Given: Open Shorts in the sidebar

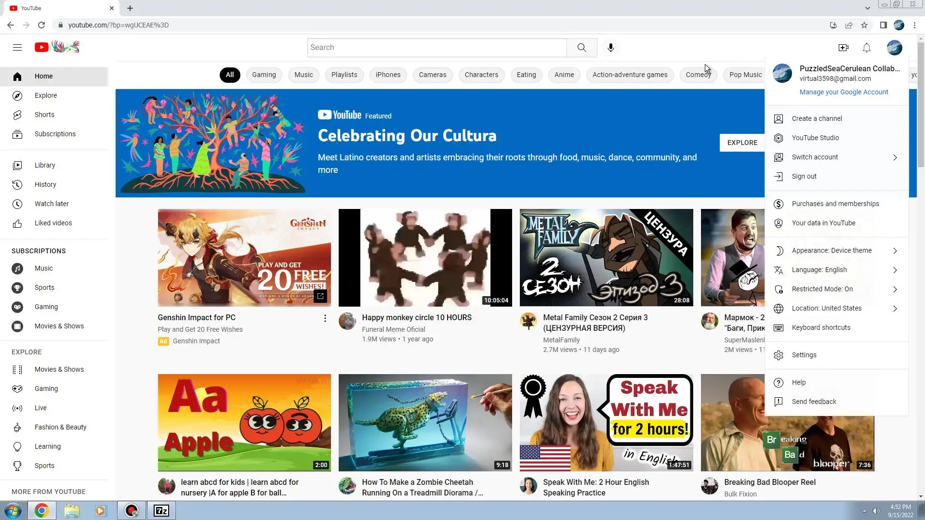Looking at the screenshot, I should [x=44, y=115].
